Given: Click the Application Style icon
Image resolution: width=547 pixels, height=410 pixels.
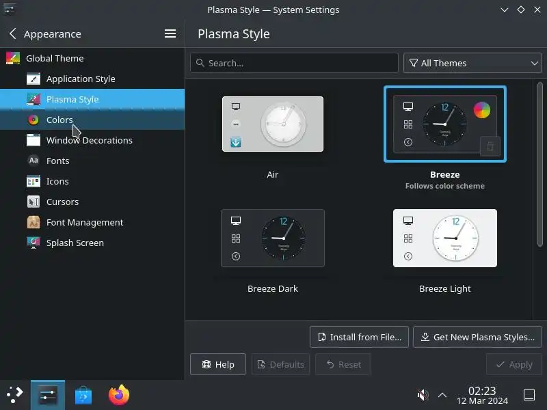Looking at the screenshot, I should point(34,79).
